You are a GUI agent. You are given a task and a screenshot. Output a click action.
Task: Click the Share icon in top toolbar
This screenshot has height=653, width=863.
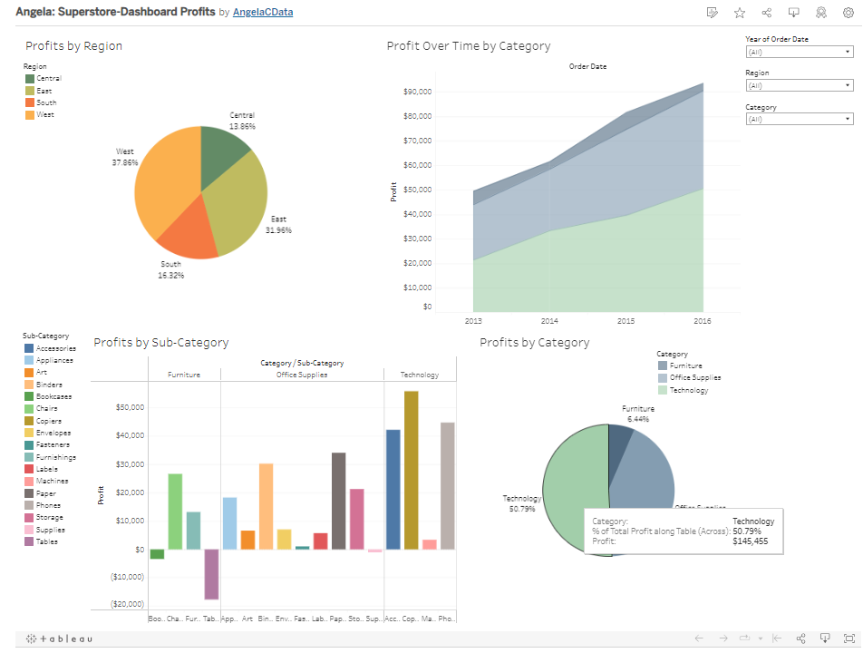click(x=768, y=13)
